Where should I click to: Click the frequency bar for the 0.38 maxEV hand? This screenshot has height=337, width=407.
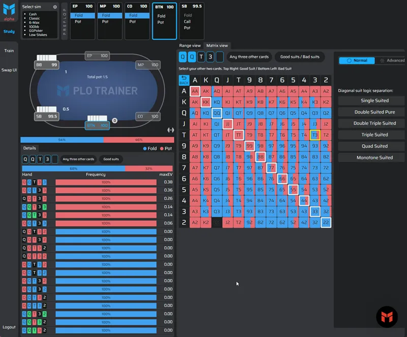point(106,183)
